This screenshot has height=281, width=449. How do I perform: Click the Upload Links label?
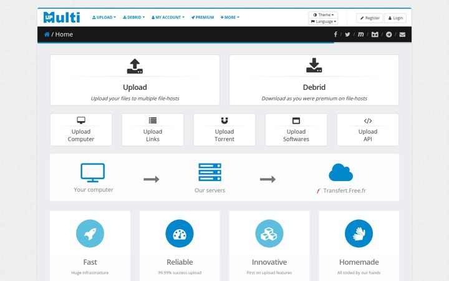pos(153,136)
